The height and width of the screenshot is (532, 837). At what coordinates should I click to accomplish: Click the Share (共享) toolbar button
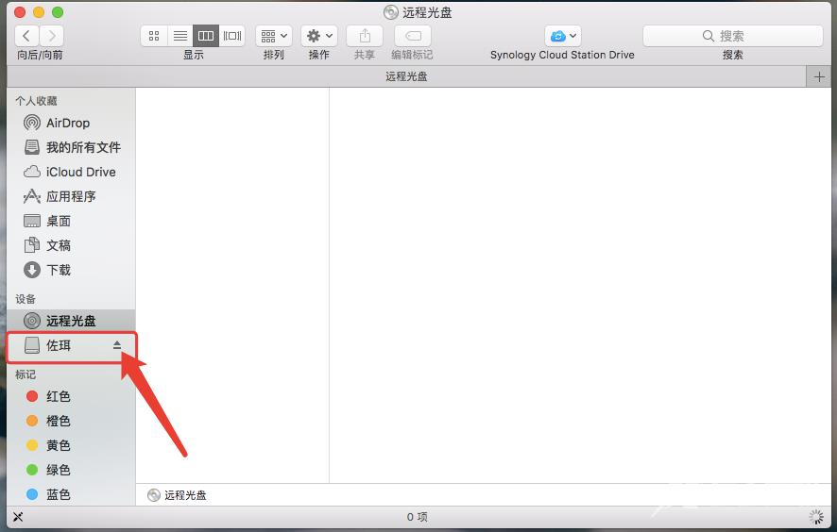[x=364, y=36]
